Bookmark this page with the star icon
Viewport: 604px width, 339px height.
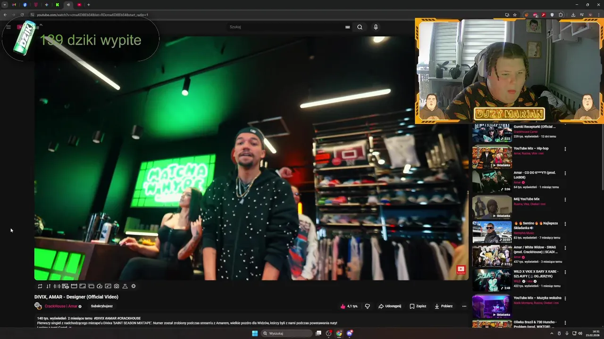click(x=515, y=15)
